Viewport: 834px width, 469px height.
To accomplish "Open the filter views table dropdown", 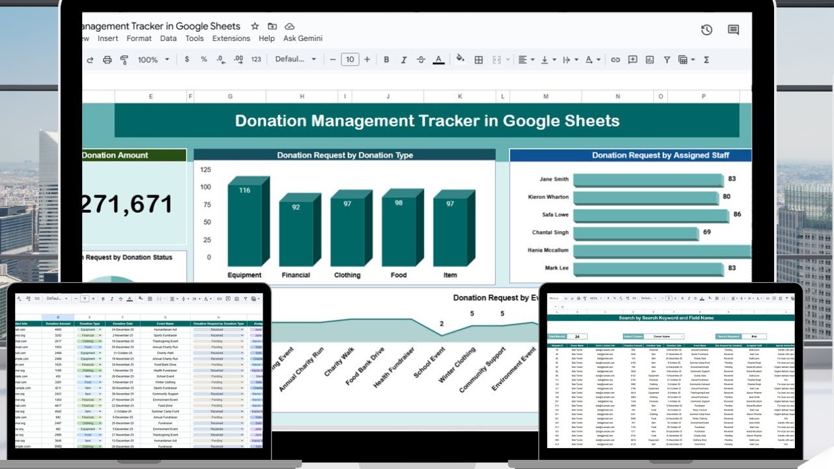I will click(x=685, y=60).
